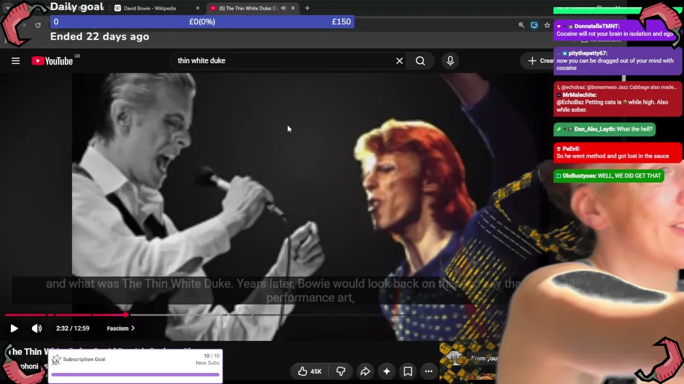Click the '2:32 / 12:59' time display

(x=73, y=329)
